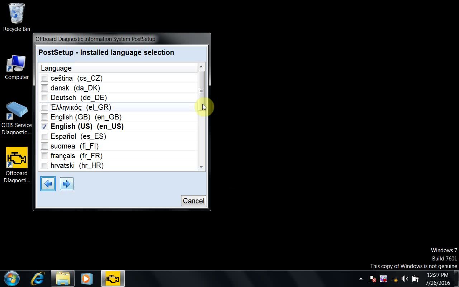Uncheck the English (US) language checkbox
This screenshot has width=459, height=287.
[44, 127]
